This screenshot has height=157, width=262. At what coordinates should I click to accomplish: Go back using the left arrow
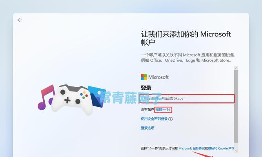[x=20, y=20]
